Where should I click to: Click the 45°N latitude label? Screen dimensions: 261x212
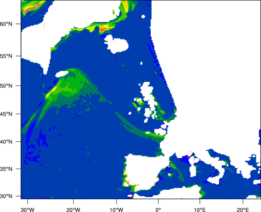[x=6, y=114]
